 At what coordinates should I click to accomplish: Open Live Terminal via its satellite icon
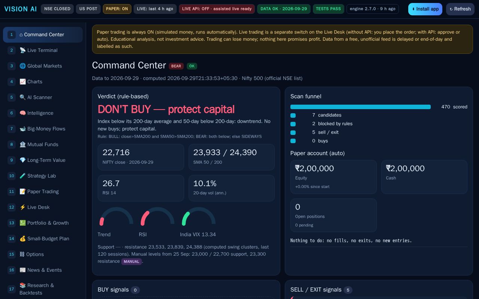[x=22, y=50]
